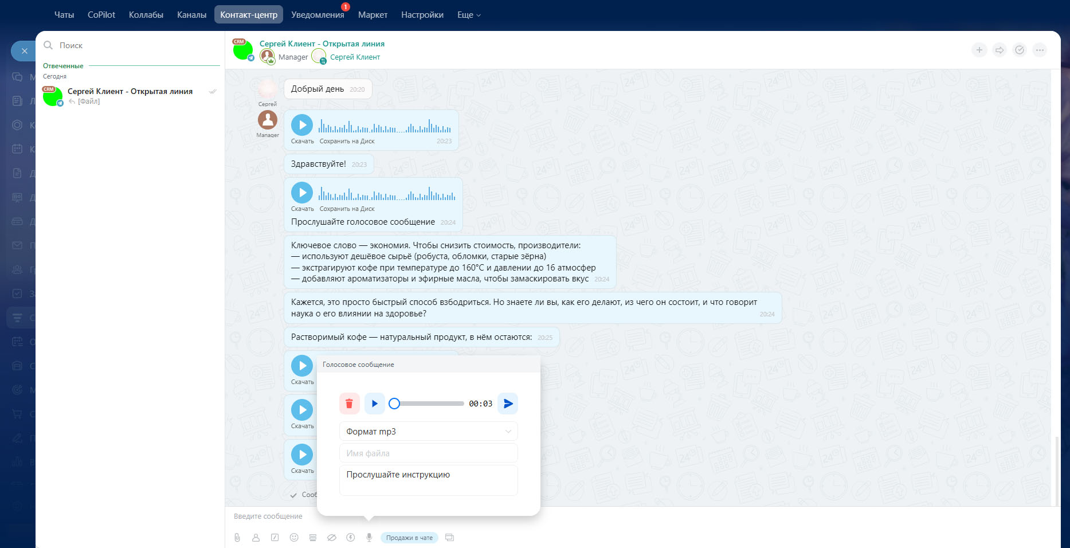Viewport: 1070px width, 548px height.
Task: Click Сохранить на Диск under first audio
Action: click(347, 142)
